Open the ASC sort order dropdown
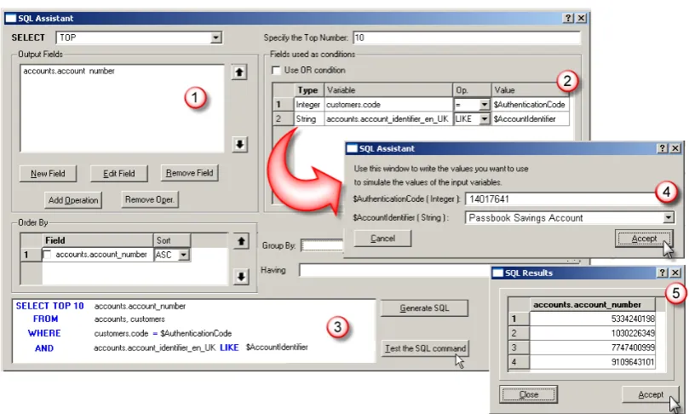This screenshot has height=414, width=689. pos(184,255)
